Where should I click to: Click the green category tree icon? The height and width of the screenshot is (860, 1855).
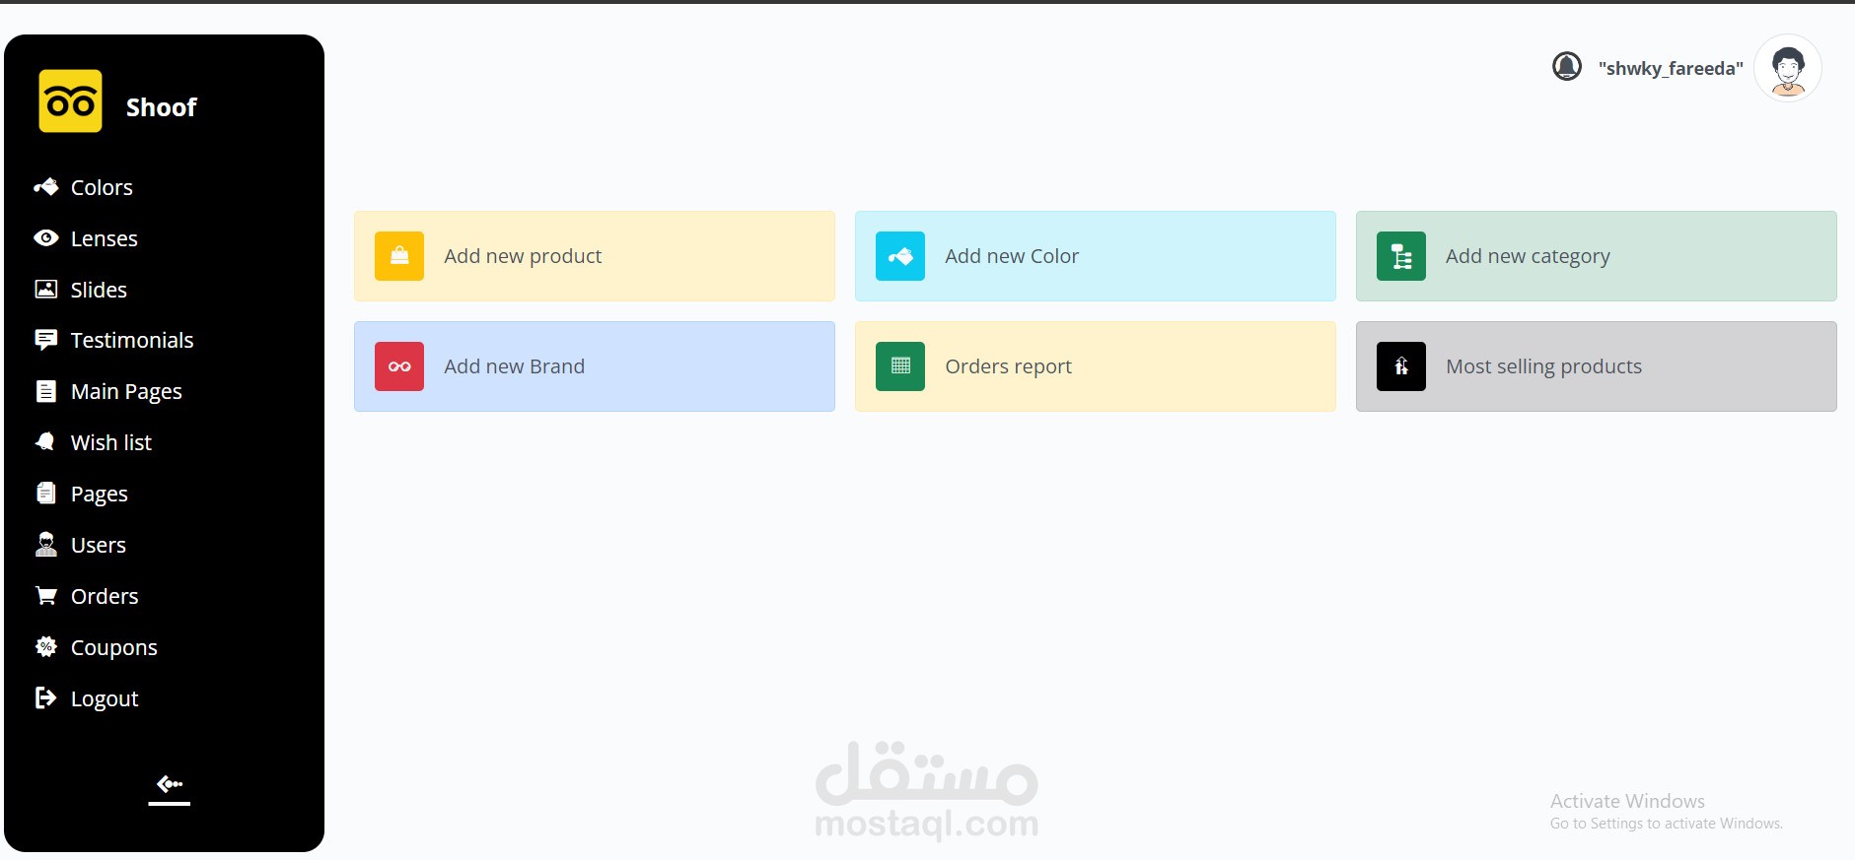(1401, 256)
